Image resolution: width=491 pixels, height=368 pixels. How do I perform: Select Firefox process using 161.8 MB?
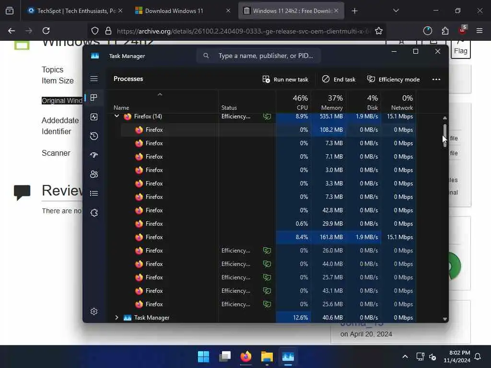(269, 237)
